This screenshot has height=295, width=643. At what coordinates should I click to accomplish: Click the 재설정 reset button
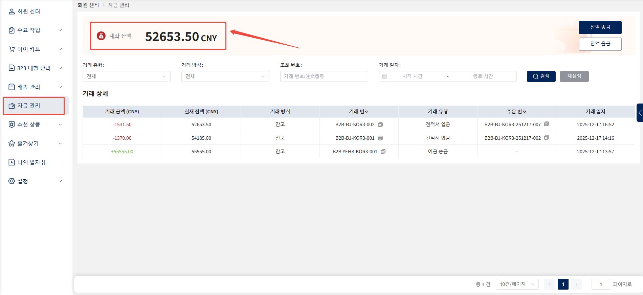point(574,76)
